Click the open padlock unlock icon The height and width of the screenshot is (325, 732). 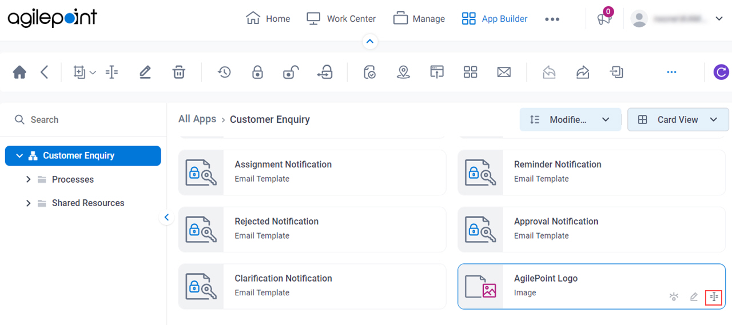click(x=291, y=72)
